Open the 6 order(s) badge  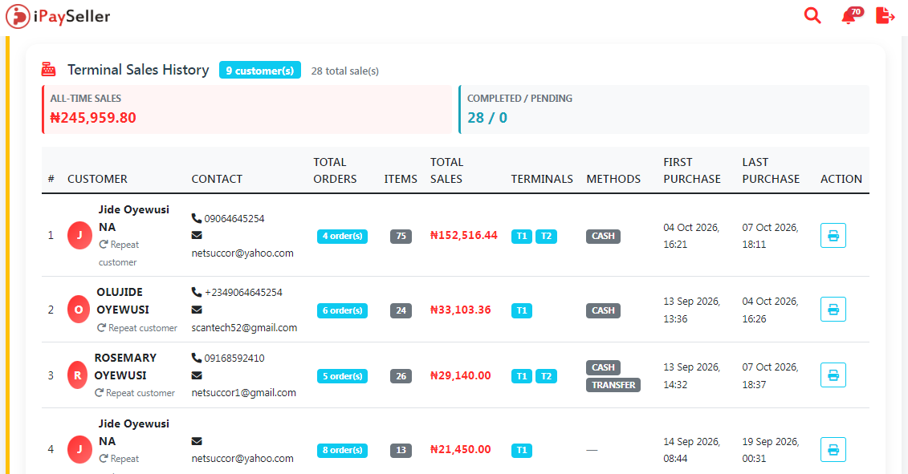[x=342, y=311]
